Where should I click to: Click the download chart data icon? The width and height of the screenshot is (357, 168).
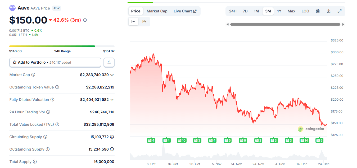tap(328, 11)
